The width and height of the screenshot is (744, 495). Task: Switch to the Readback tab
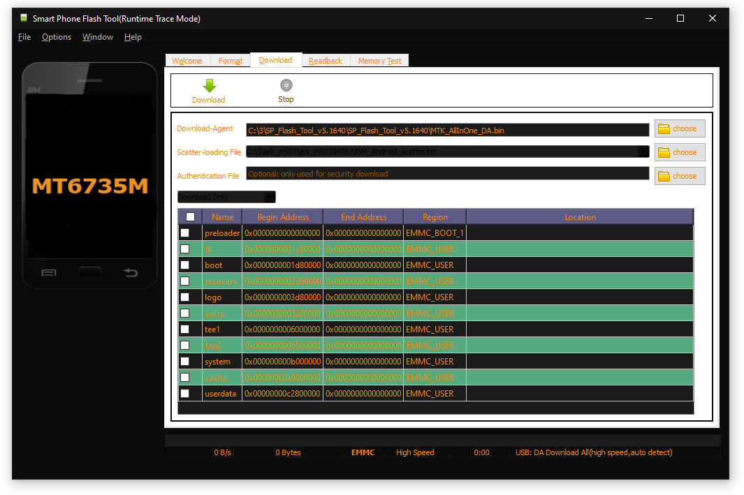point(326,61)
